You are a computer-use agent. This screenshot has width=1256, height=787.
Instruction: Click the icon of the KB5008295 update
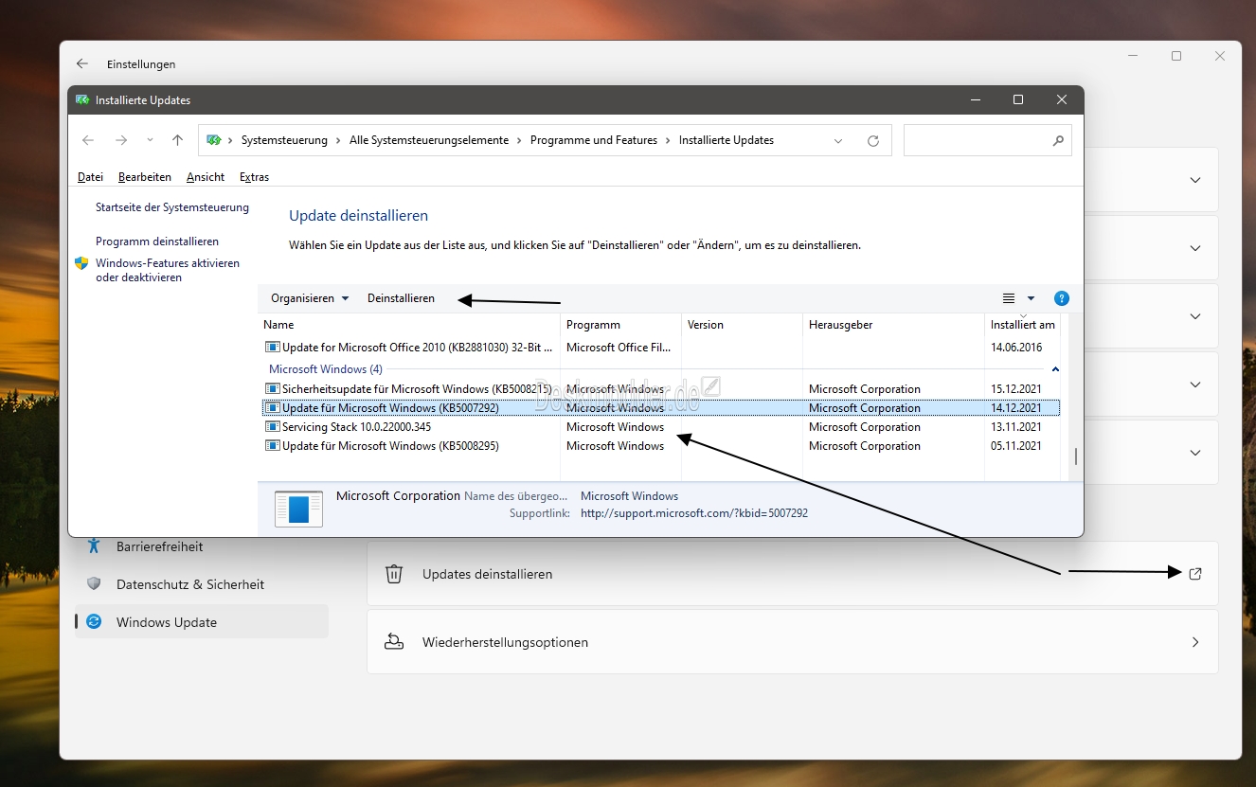pos(273,446)
